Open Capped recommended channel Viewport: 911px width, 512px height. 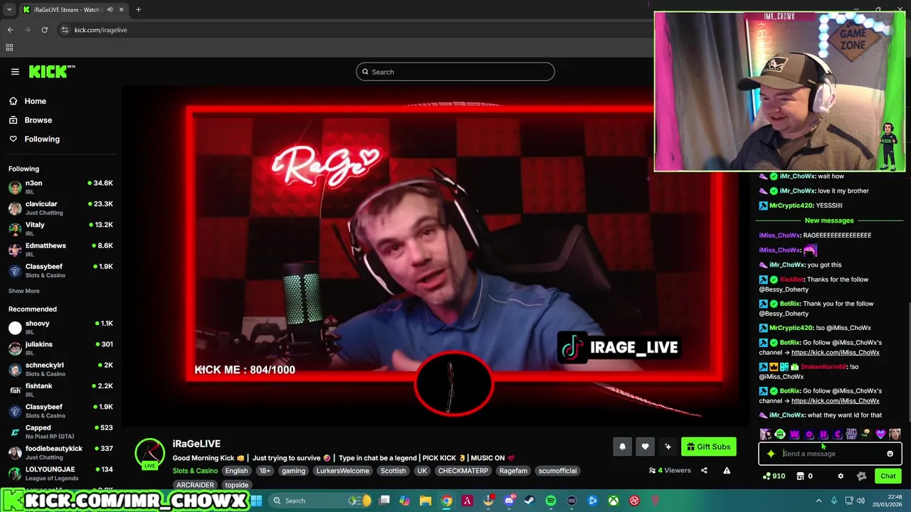pyautogui.click(x=60, y=432)
